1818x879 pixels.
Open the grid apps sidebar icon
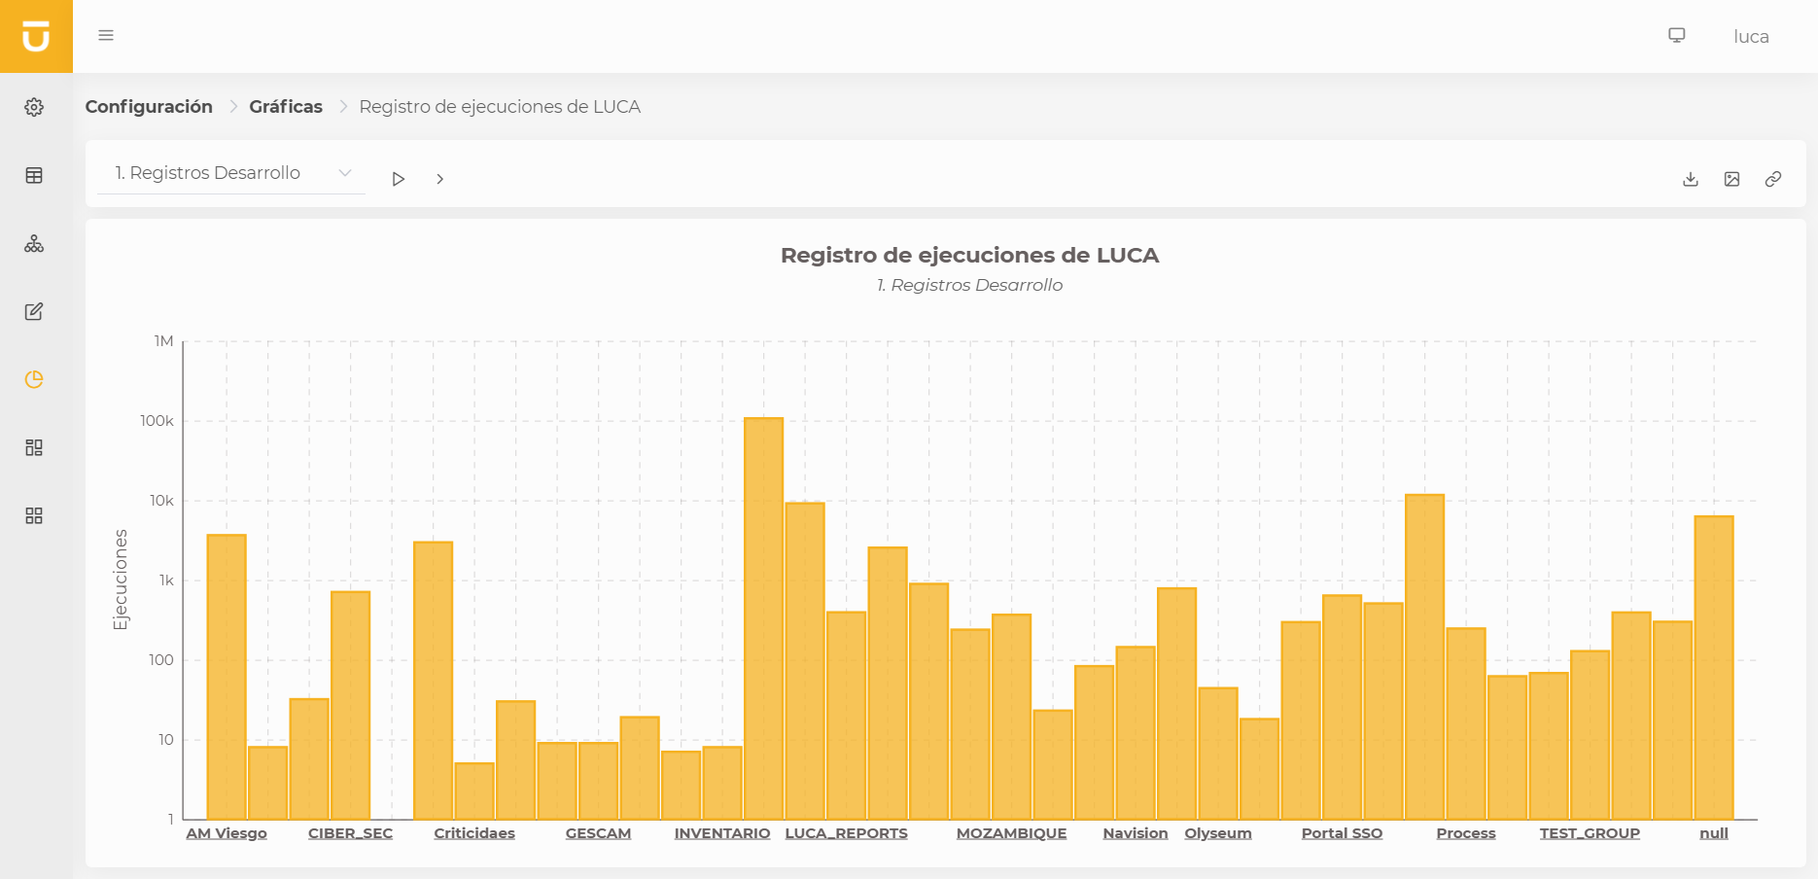point(34,515)
